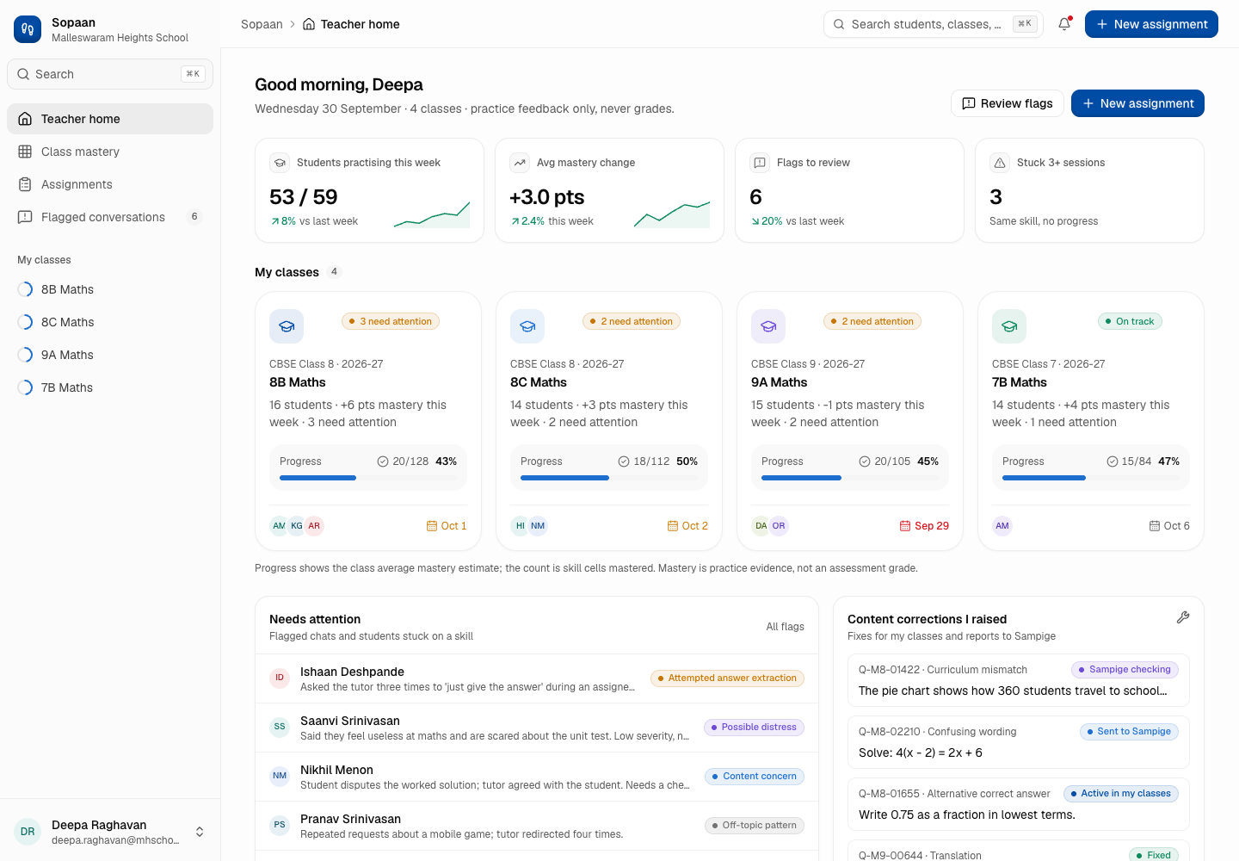Click the Flags to review icon

pyautogui.click(x=760, y=163)
